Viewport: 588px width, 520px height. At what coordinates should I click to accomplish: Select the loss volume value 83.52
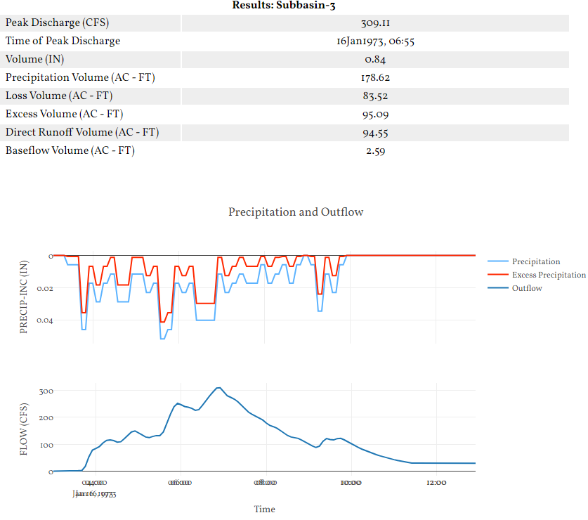pyautogui.click(x=375, y=96)
